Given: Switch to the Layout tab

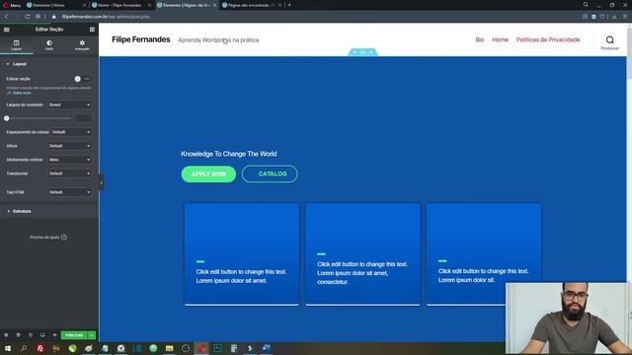Looking at the screenshot, I should pyautogui.click(x=16, y=45).
